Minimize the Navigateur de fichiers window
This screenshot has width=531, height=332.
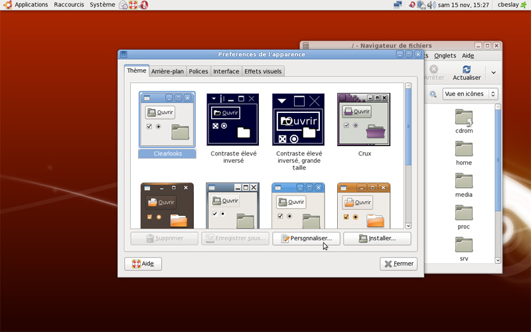(x=478, y=45)
